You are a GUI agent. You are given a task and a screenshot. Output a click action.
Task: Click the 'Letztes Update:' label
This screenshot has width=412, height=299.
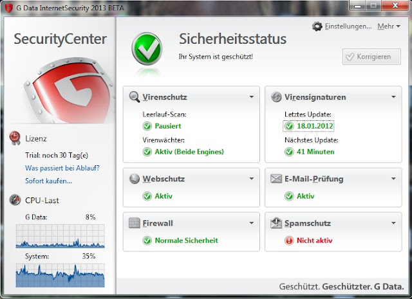pyautogui.click(x=308, y=114)
